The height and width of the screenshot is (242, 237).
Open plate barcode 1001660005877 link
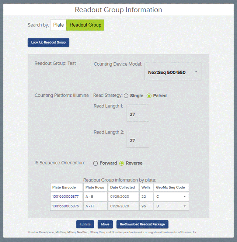click(x=66, y=197)
